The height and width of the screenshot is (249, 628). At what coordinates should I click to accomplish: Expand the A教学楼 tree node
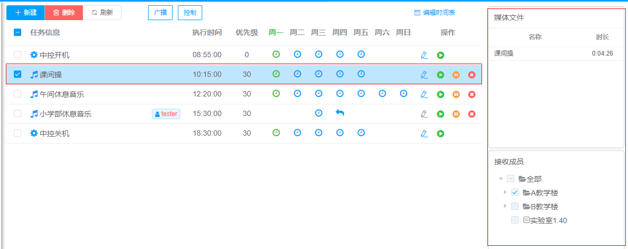pyautogui.click(x=505, y=192)
